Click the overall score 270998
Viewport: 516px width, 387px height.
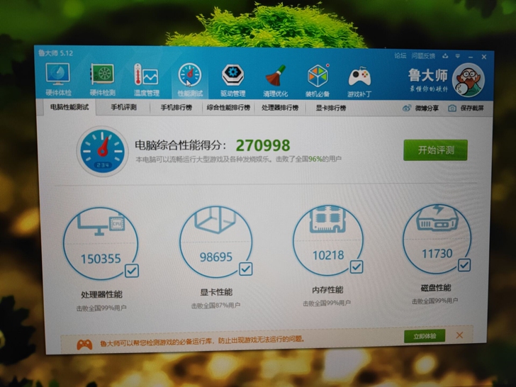point(263,145)
